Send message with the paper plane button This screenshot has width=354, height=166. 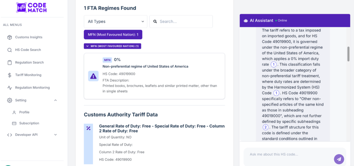(x=339, y=159)
